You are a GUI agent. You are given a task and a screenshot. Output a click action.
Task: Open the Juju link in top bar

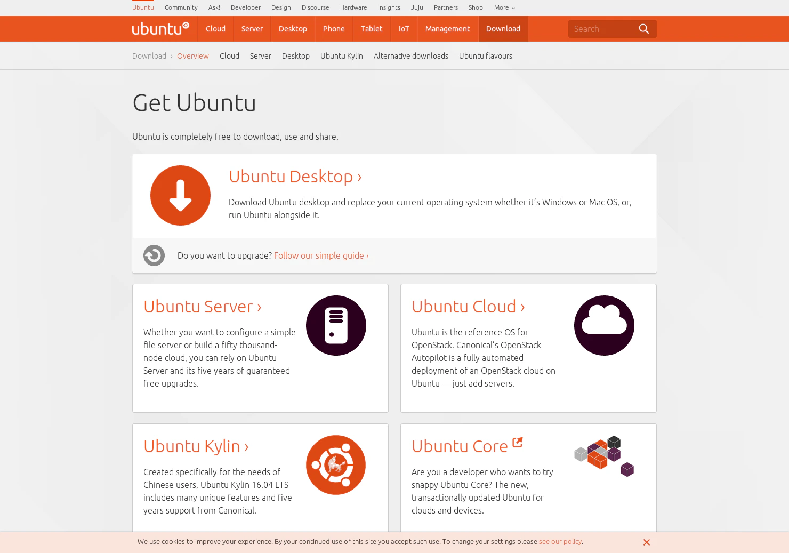click(x=417, y=7)
